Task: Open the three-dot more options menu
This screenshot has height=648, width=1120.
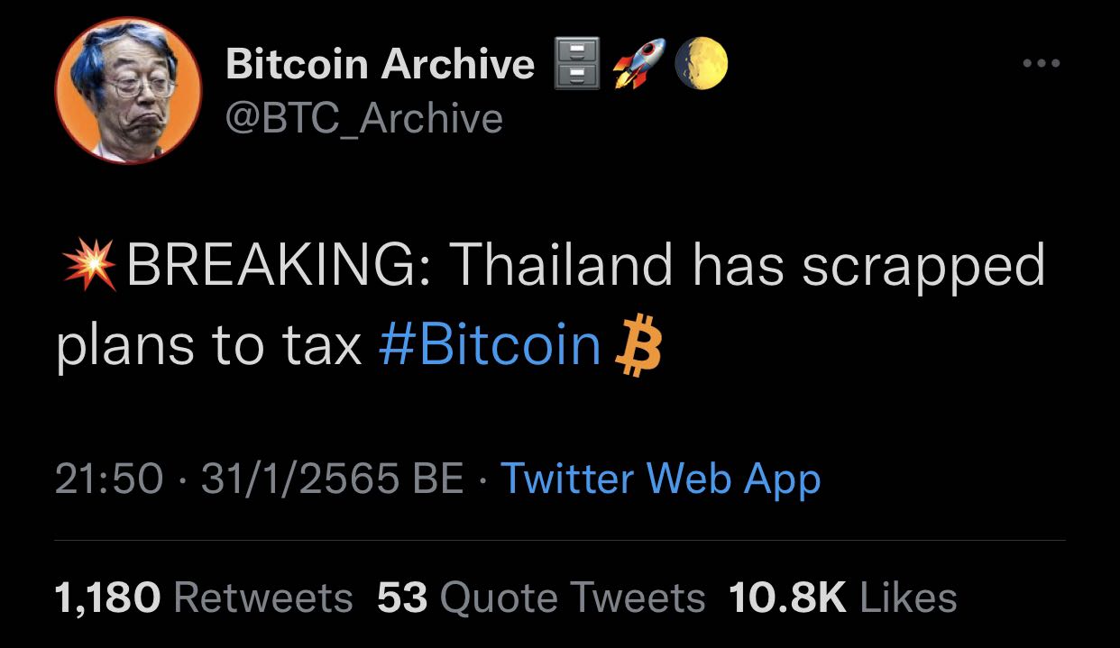Action: pos(1041,64)
